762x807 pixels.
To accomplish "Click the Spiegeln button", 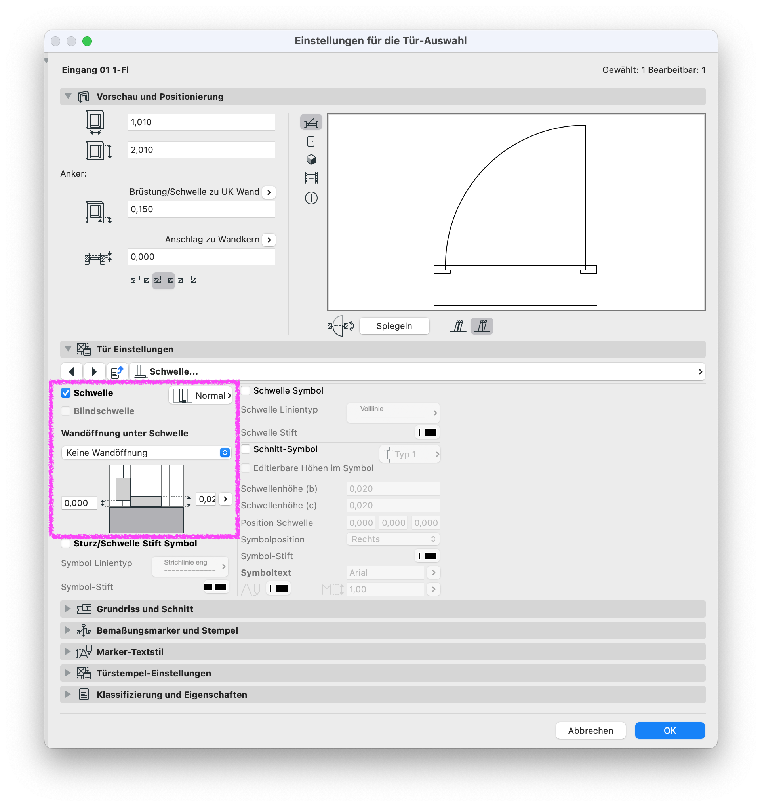I will tap(394, 326).
